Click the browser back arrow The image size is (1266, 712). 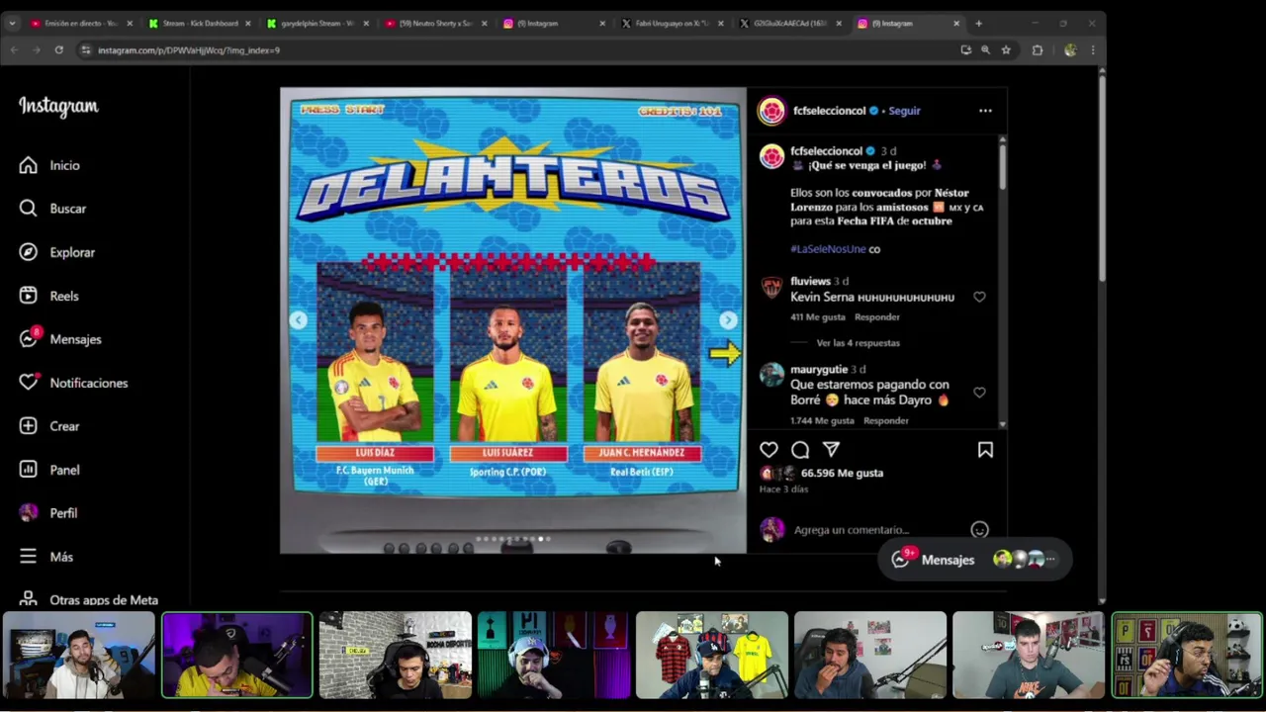point(14,49)
